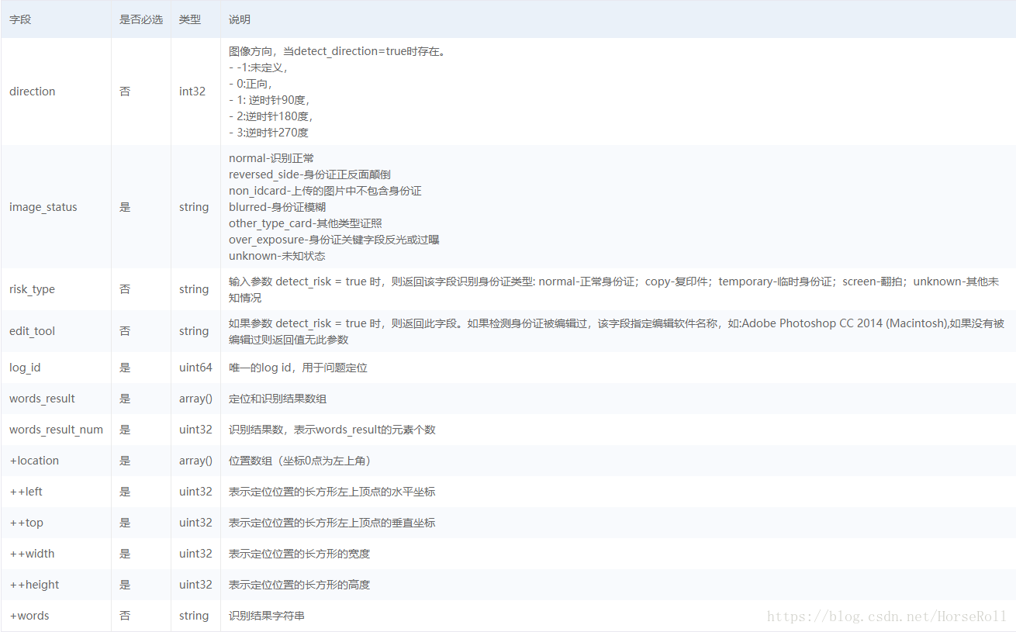This screenshot has width=1016, height=632.
Task: Click the 类型 column header
Action: coord(189,19)
